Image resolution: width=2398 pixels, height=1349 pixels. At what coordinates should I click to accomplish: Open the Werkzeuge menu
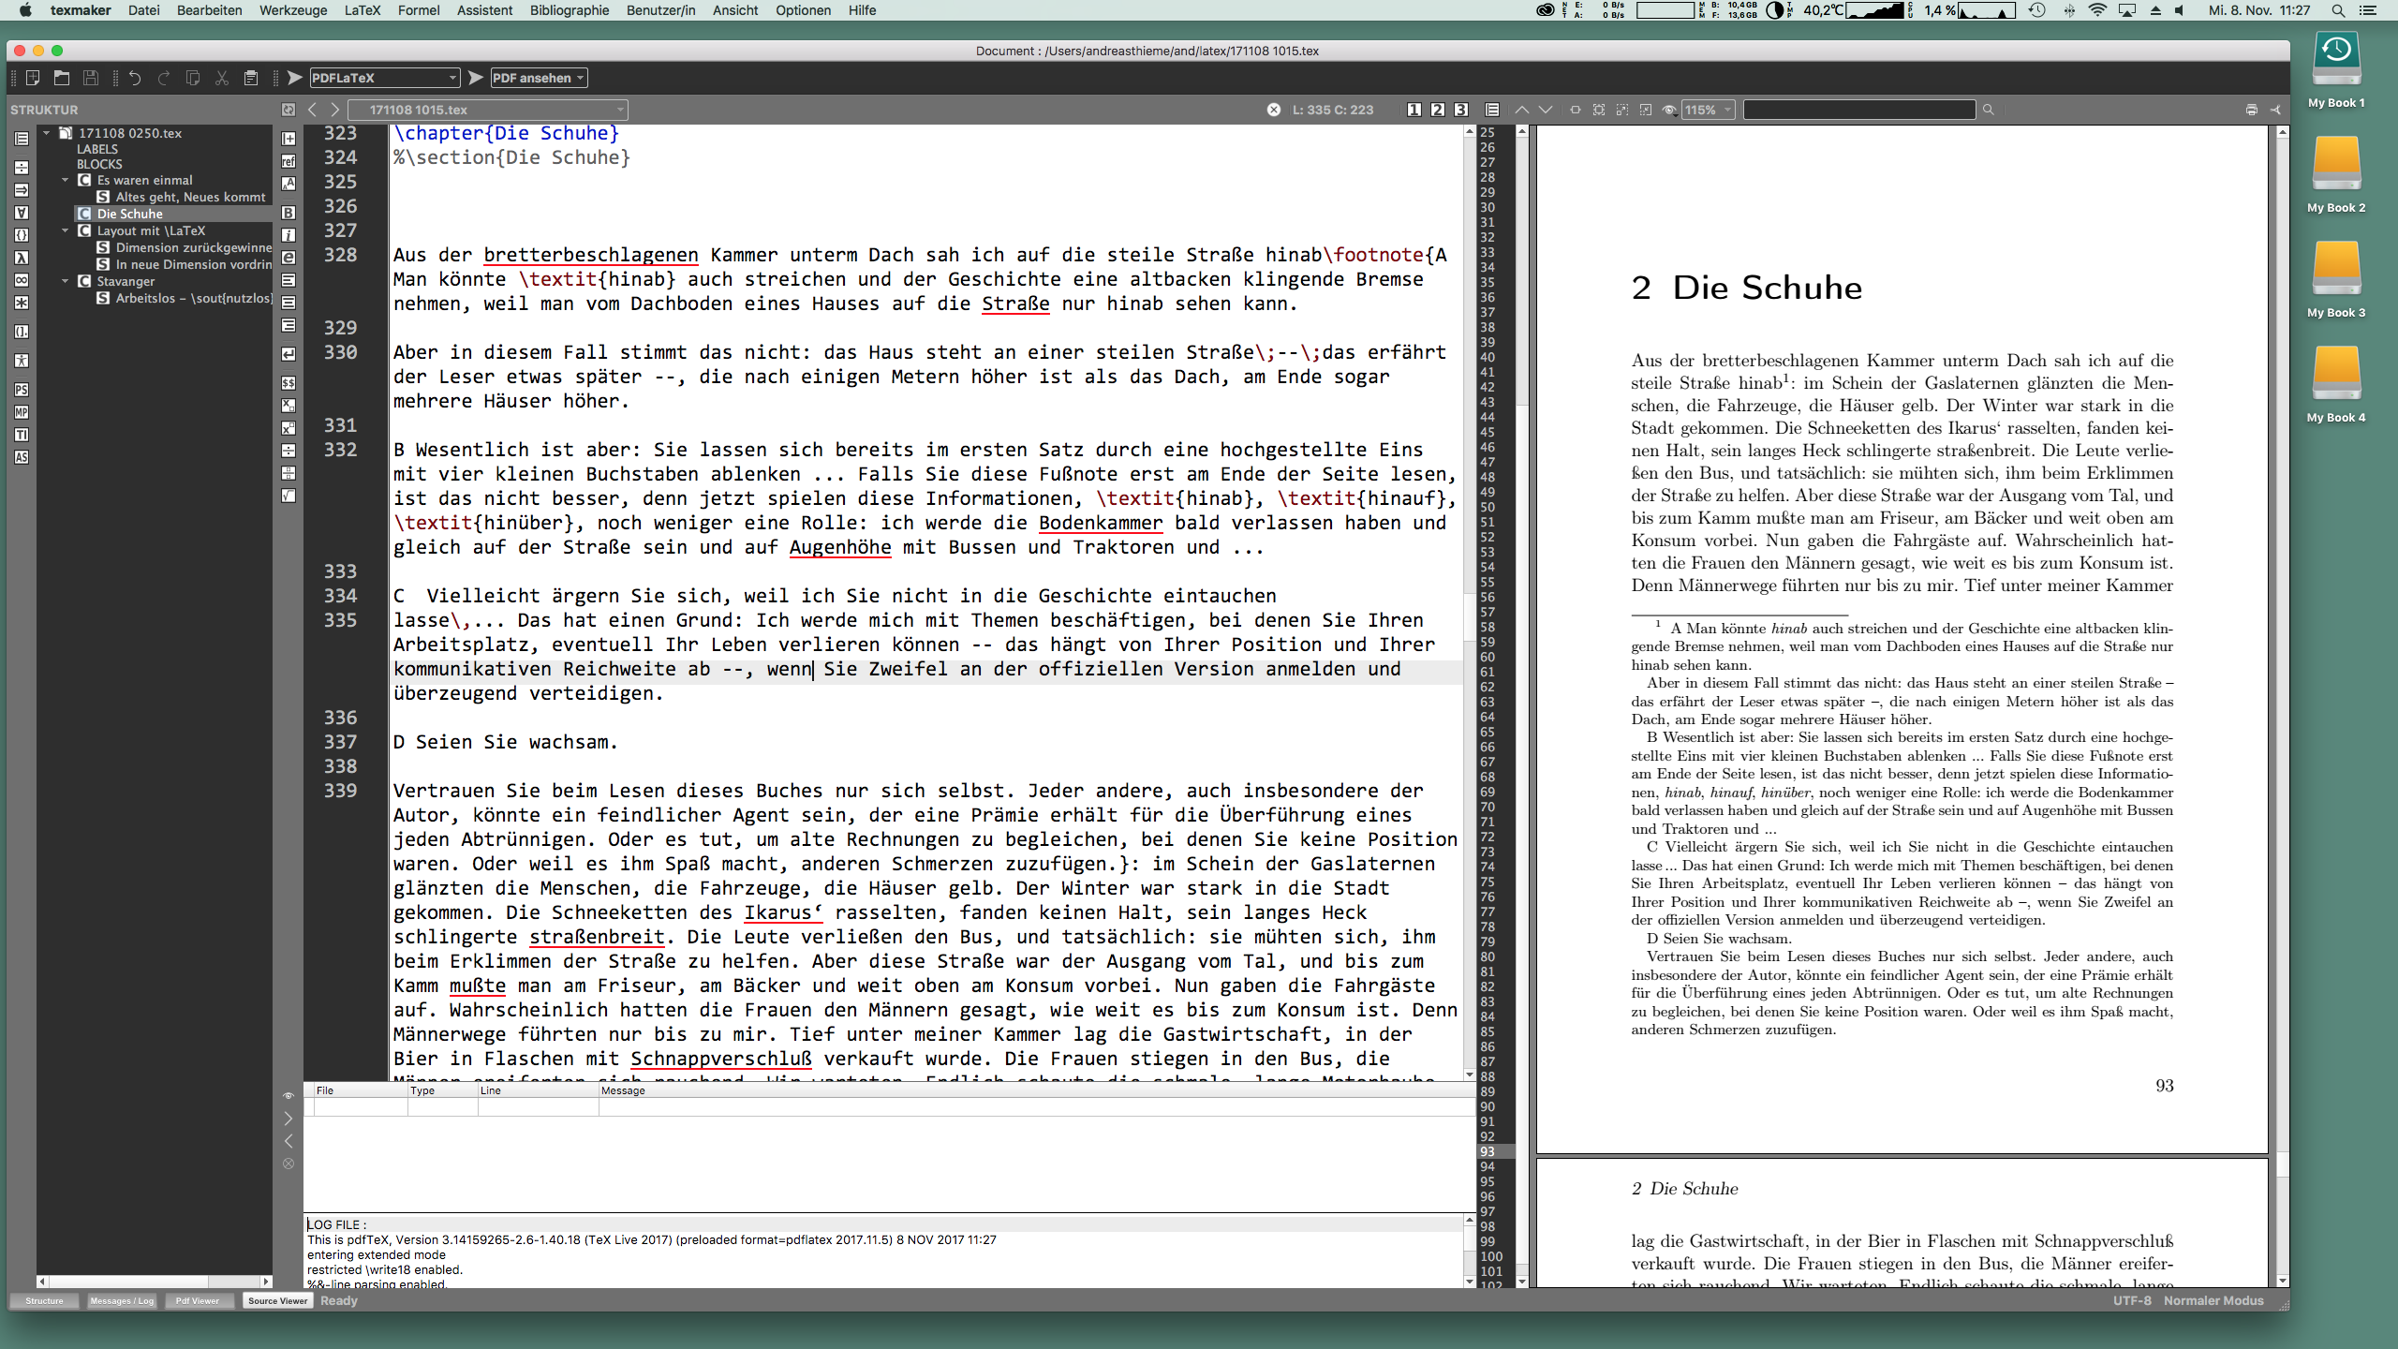tap(293, 10)
